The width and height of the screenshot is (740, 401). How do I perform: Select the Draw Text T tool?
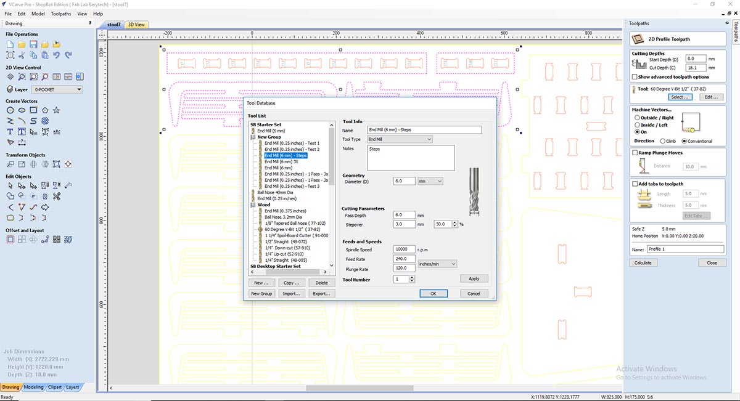click(x=10, y=132)
